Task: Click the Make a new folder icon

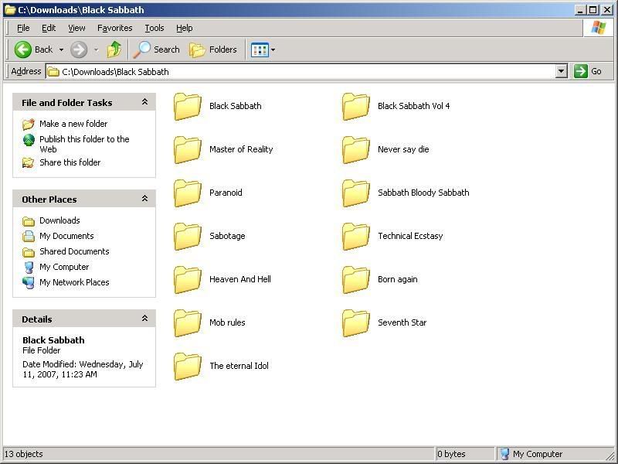Action: [29, 124]
